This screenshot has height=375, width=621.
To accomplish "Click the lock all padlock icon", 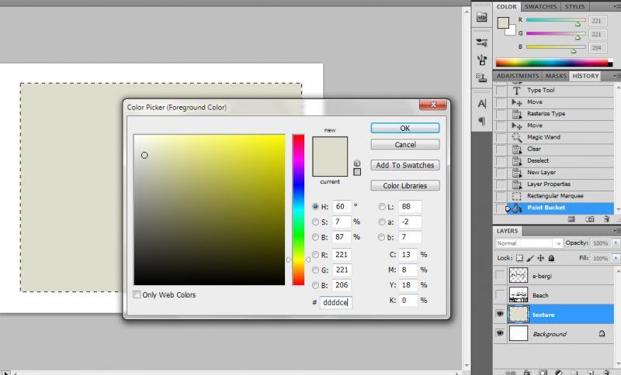I will [551, 257].
